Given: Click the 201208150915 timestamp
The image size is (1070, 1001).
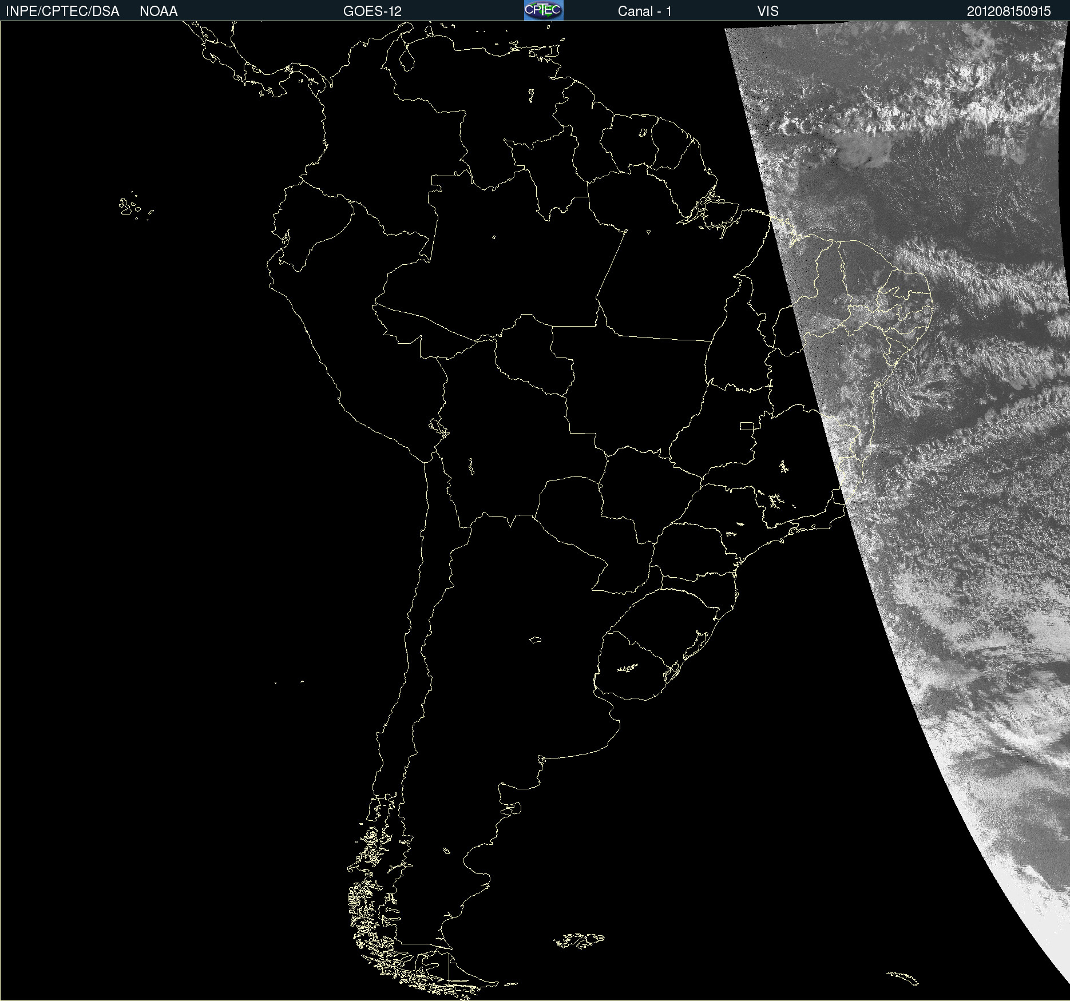Looking at the screenshot, I should click(x=1009, y=11).
